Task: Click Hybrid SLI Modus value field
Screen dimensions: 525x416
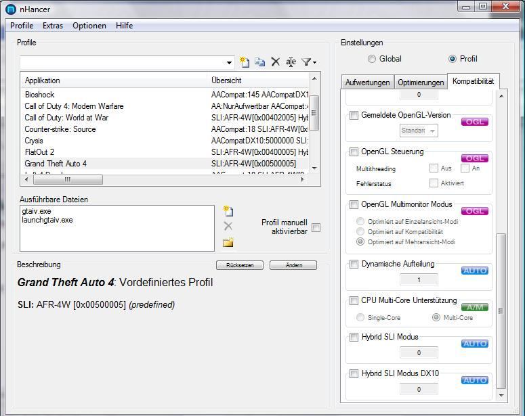Action: (x=419, y=353)
